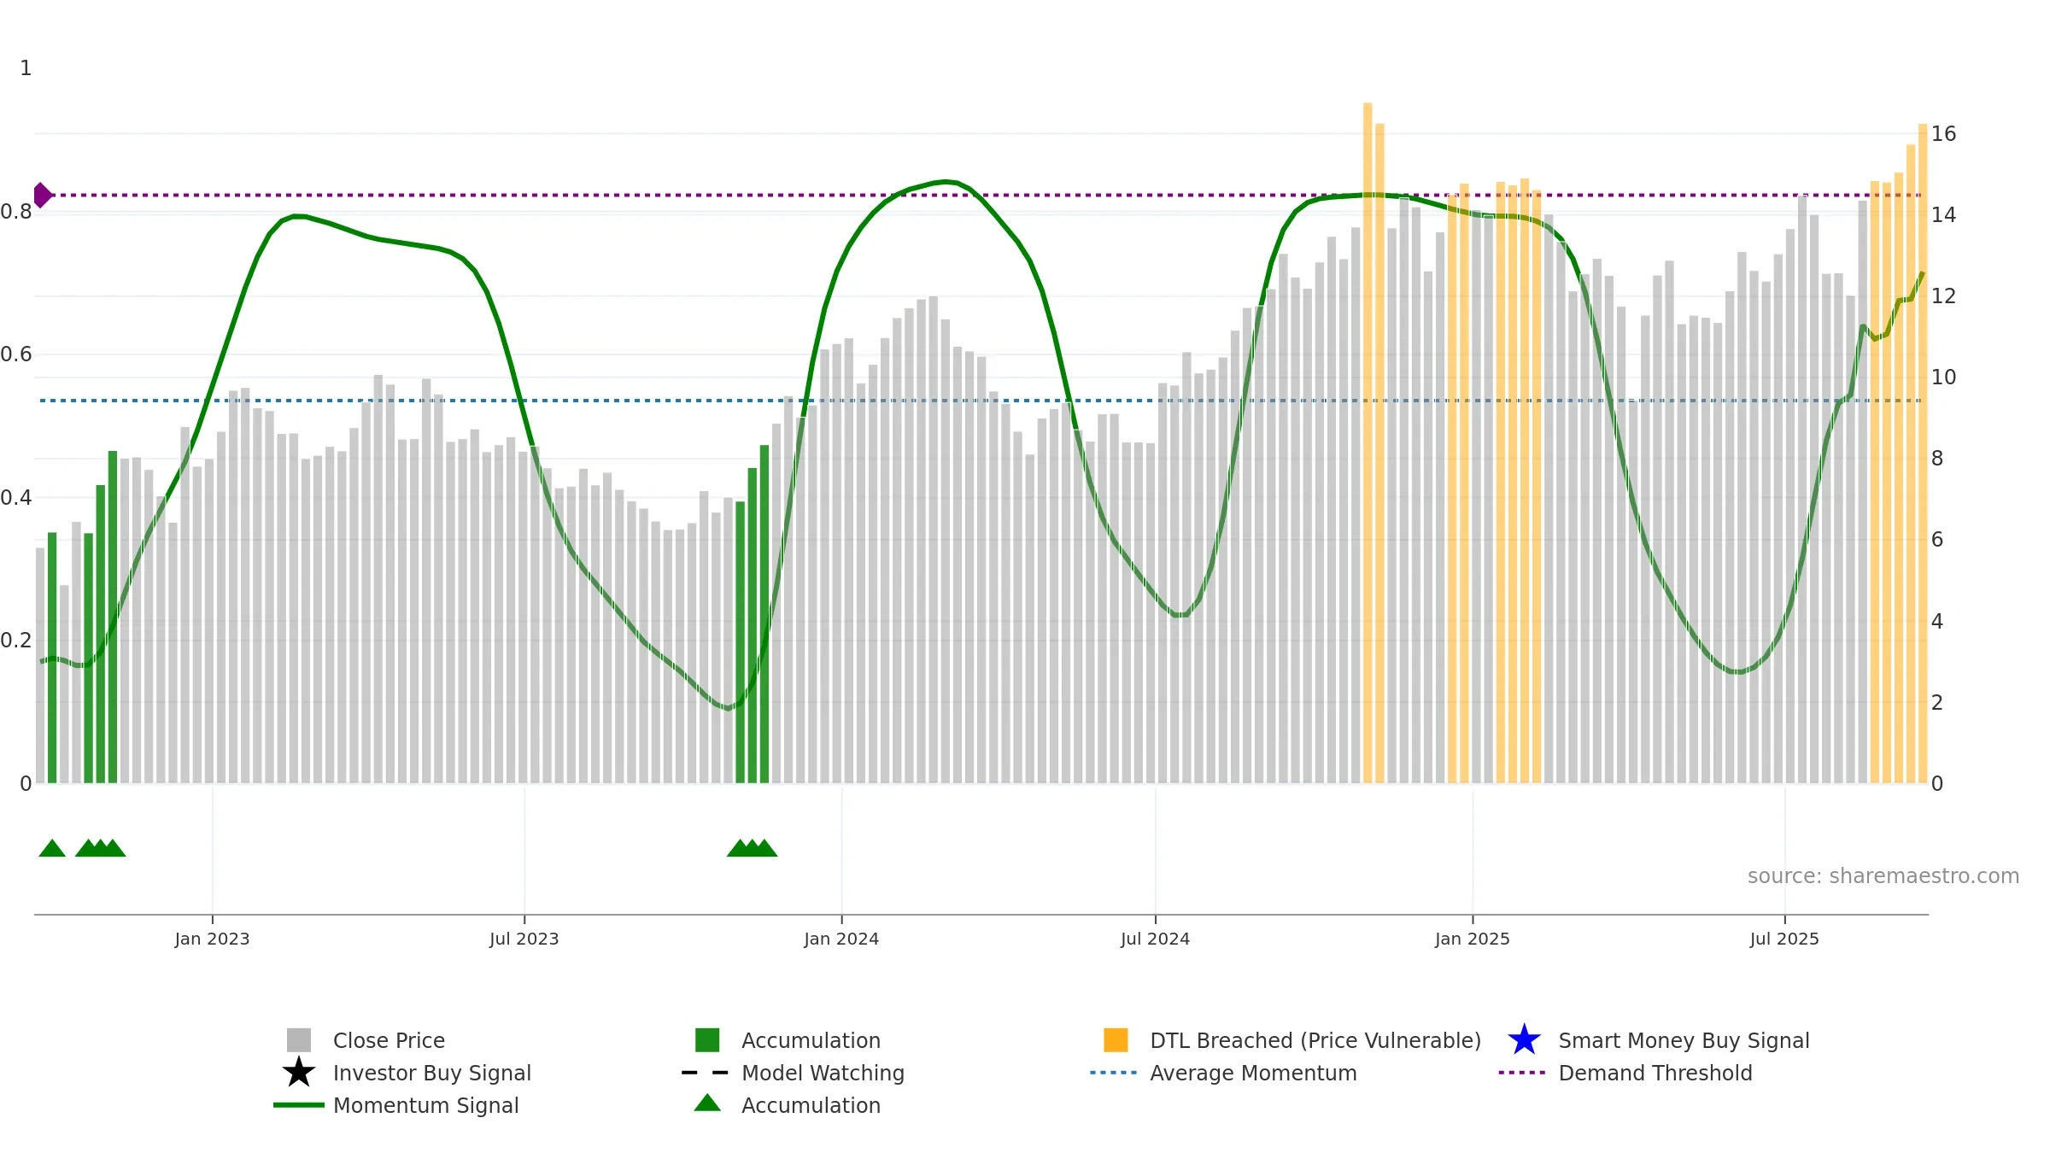The width and height of the screenshot is (2050, 1153).
Task: Click the first green accumulation triangle marker
Action: coord(52,847)
